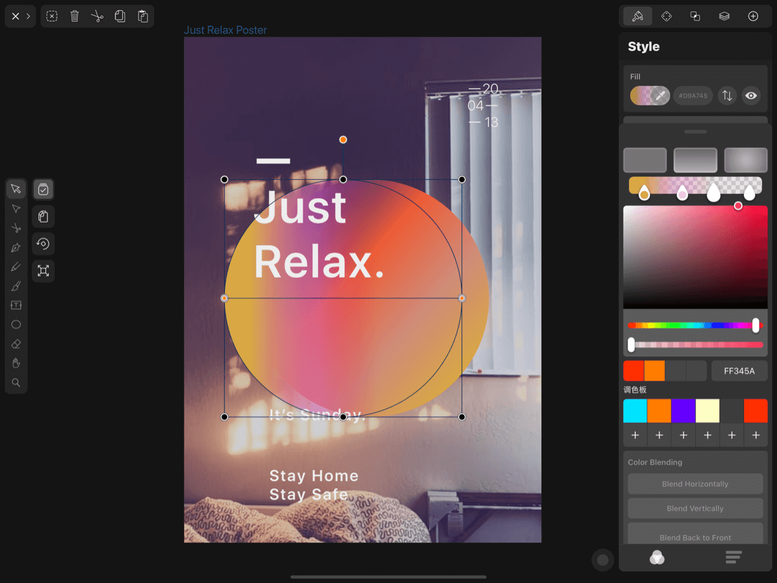777x583 pixels.
Task: Expand the top-left chevron arrow
Action: coord(28,16)
